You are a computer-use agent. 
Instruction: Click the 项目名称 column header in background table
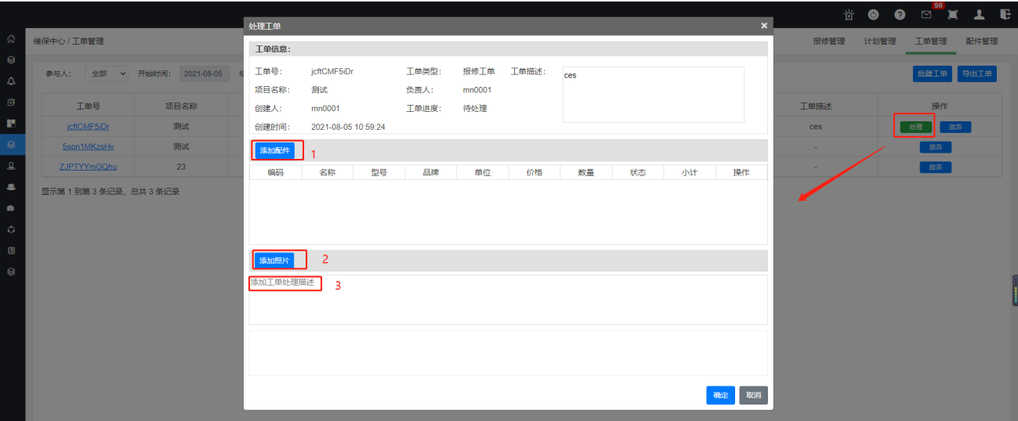click(x=181, y=106)
